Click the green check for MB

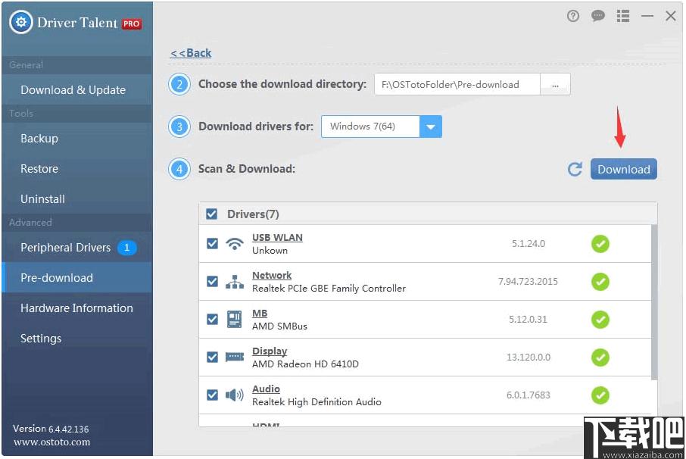click(x=600, y=320)
